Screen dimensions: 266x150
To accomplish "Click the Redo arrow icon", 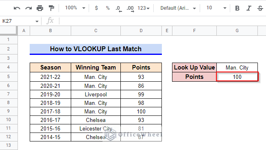I will [x=28, y=8].
